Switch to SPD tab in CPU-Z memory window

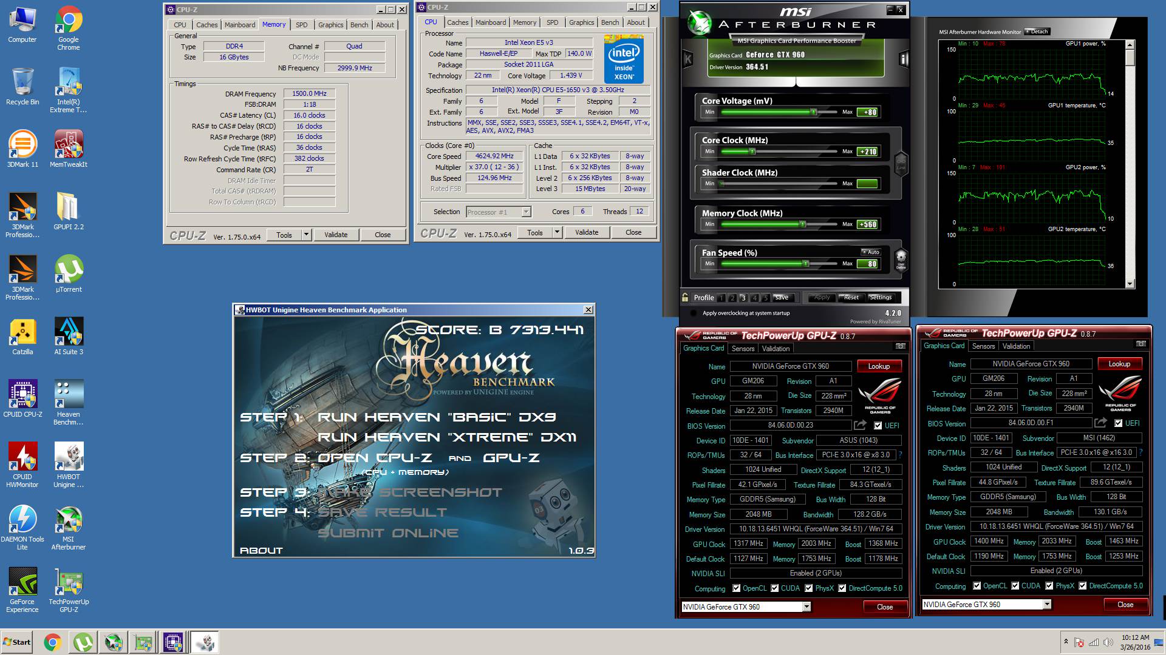click(x=301, y=25)
